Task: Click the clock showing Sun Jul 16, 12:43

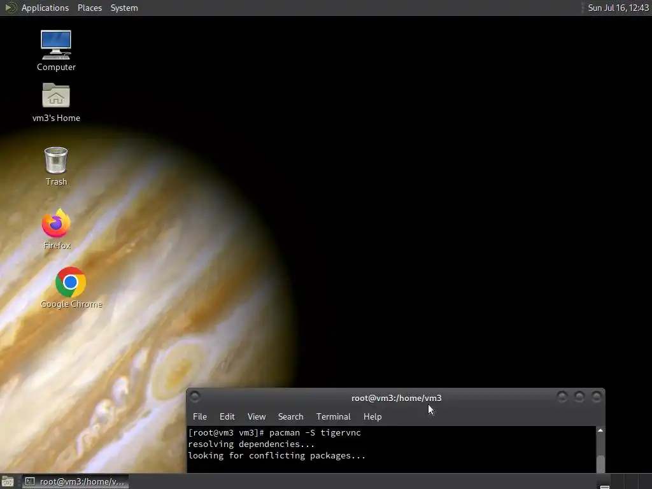Action: (x=618, y=8)
